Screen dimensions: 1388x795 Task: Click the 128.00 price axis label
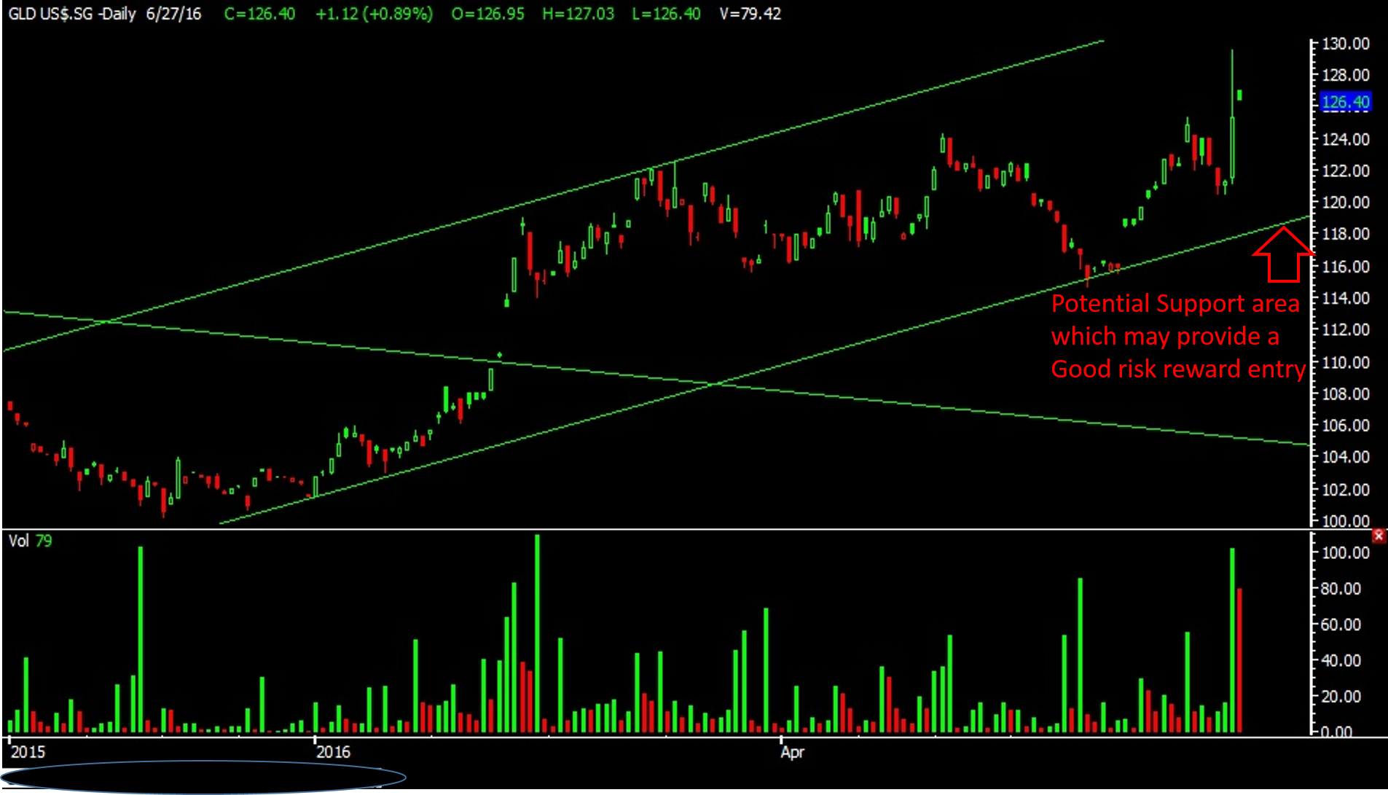1346,75
